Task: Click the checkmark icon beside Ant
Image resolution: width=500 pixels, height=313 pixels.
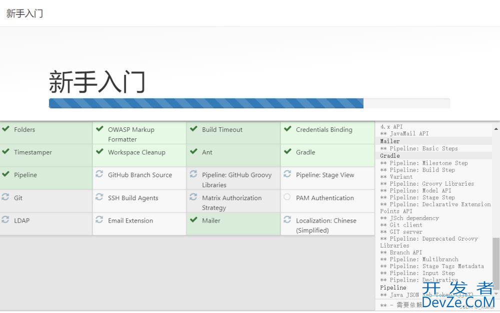Action: point(193,151)
